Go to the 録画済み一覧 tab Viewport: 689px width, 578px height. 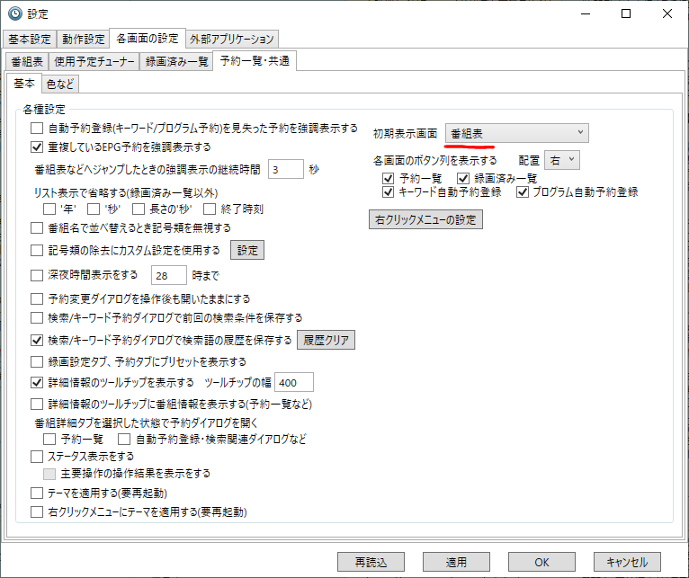coord(176,61)
